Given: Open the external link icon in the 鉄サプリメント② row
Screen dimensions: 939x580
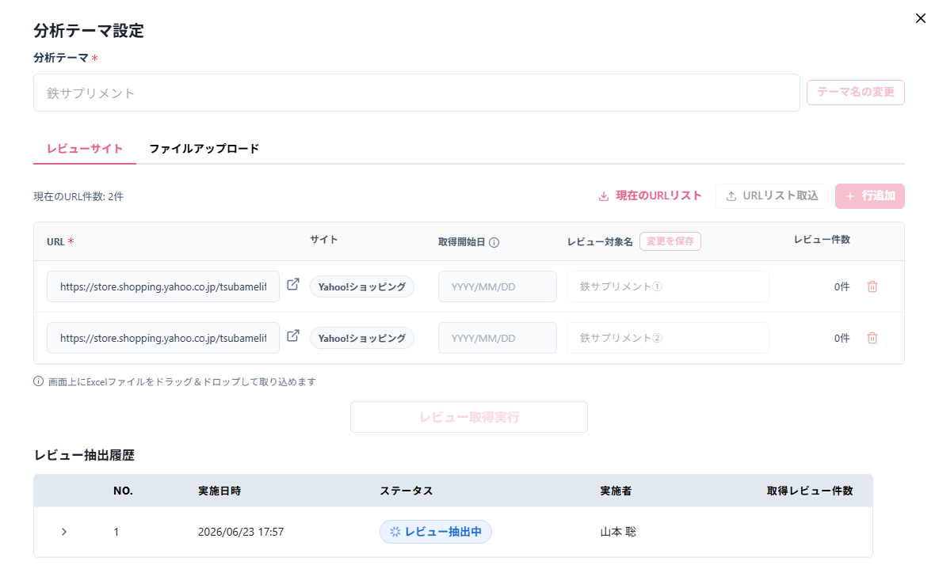Looking at the screenshot, I should (x=293, y=336).
